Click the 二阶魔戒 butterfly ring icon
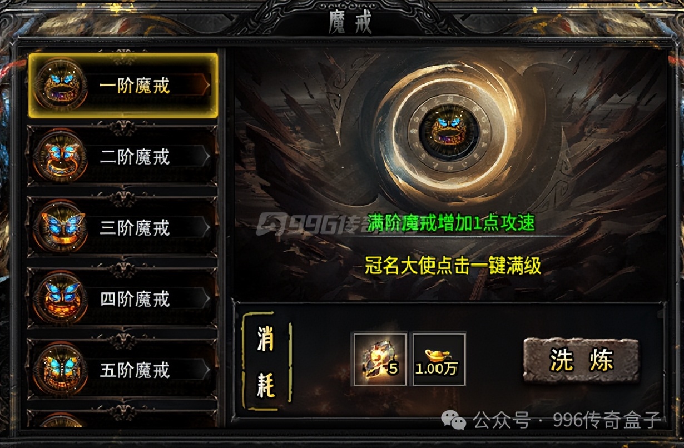 (x=60, y=157)
